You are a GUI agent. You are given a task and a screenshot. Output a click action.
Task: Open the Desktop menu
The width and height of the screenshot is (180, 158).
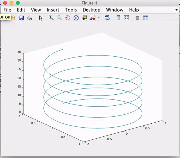point(91,10)
